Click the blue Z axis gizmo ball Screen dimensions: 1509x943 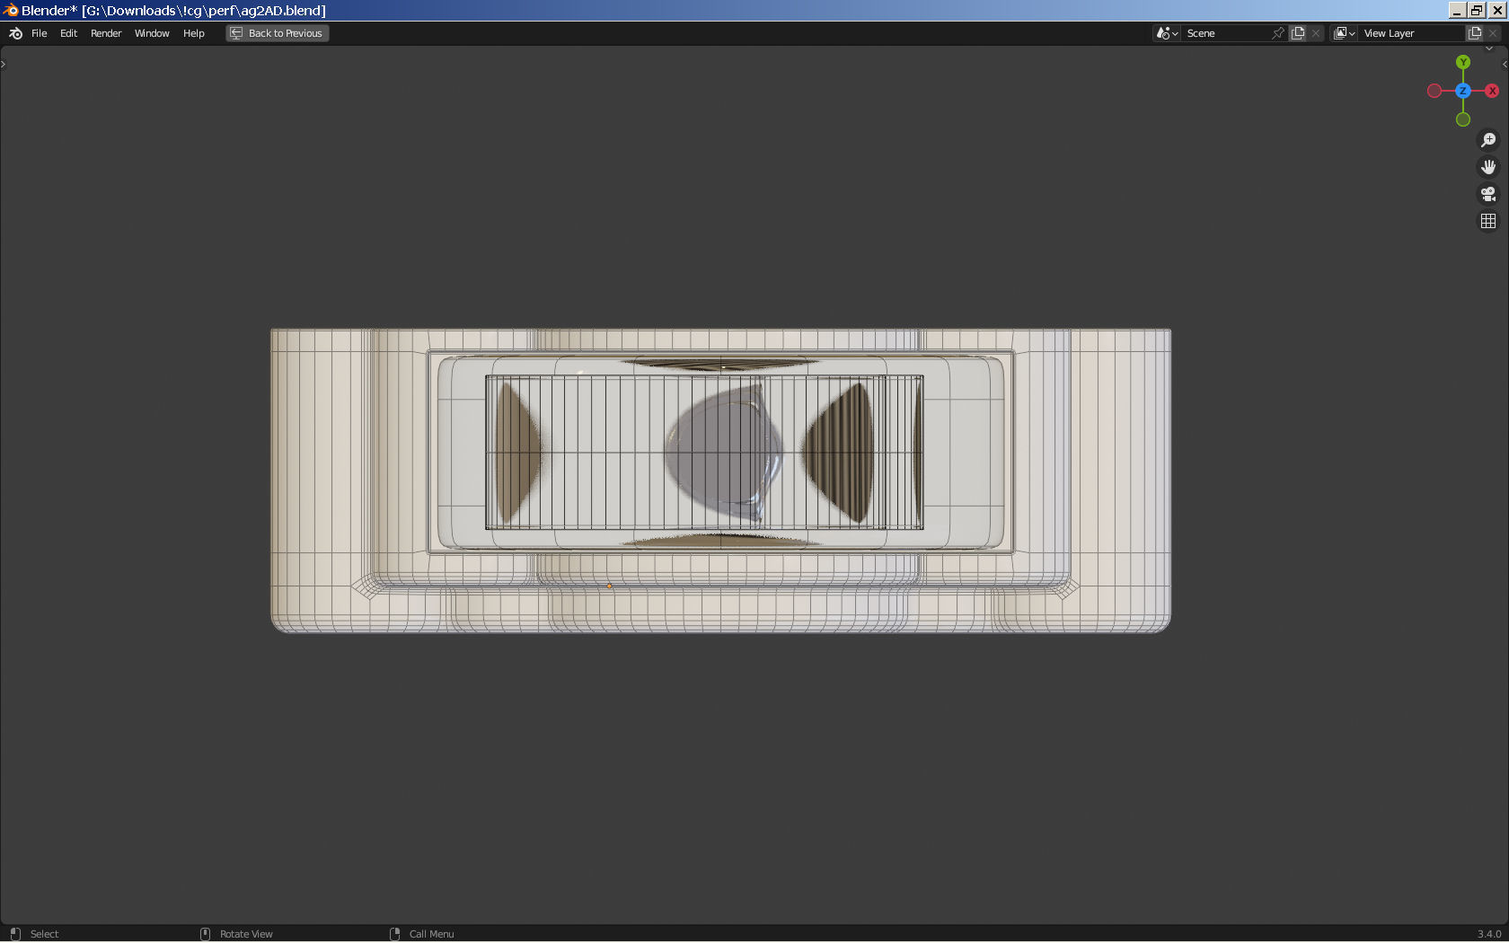point(1463,91)
